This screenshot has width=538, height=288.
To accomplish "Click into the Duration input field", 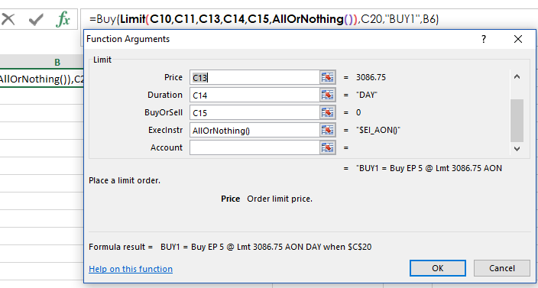I will [x=254, y=95].
